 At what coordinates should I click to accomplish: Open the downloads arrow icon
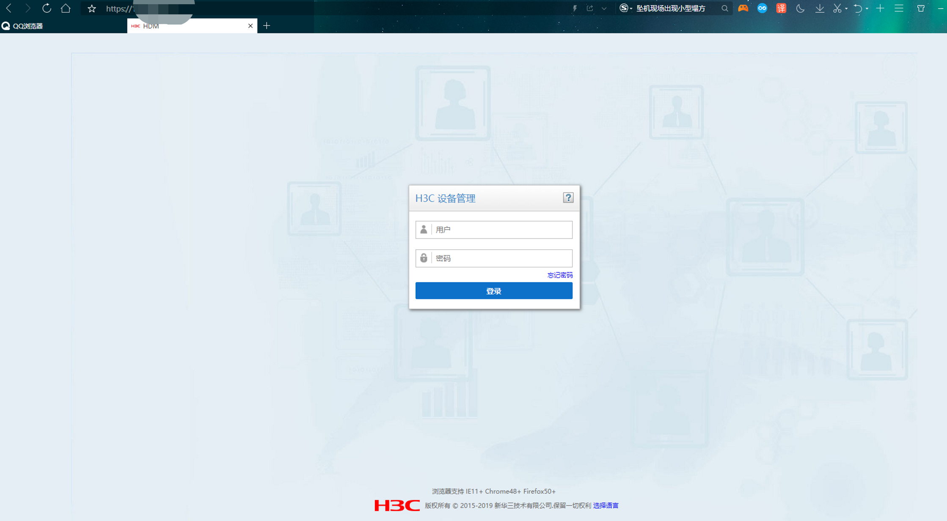click(820, 8)
